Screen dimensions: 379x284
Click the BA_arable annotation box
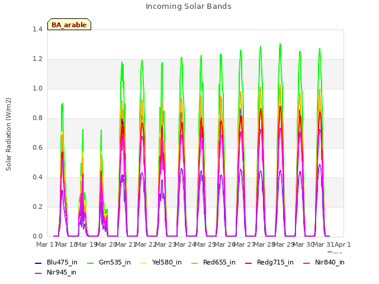(x=69, y=24)
